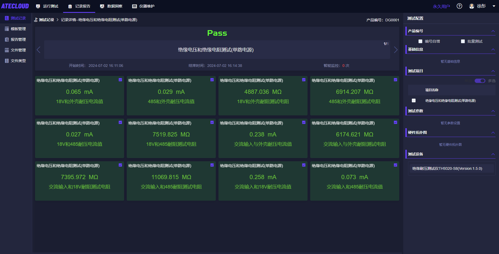Open the help question mark icon
The image size is (499, 254).
click(459, 6)
